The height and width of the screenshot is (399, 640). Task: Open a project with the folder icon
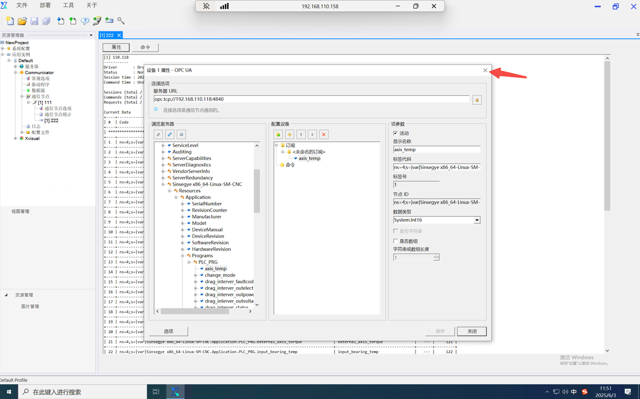click(22, 21)
